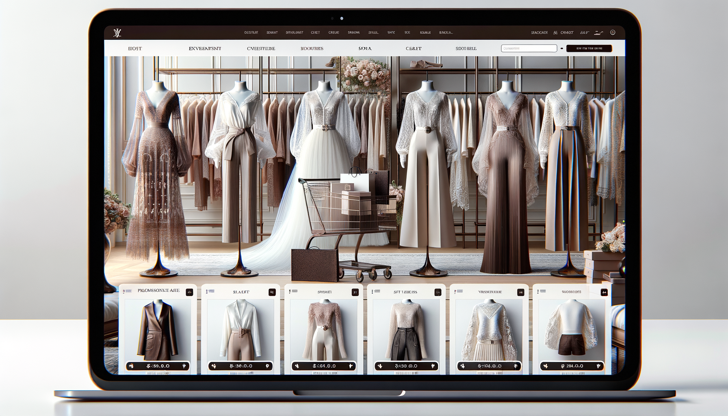Screen dimensions: 728x416
Task: Click the small icon before CR4OT in top bar
Action: [x=556, y=32]
